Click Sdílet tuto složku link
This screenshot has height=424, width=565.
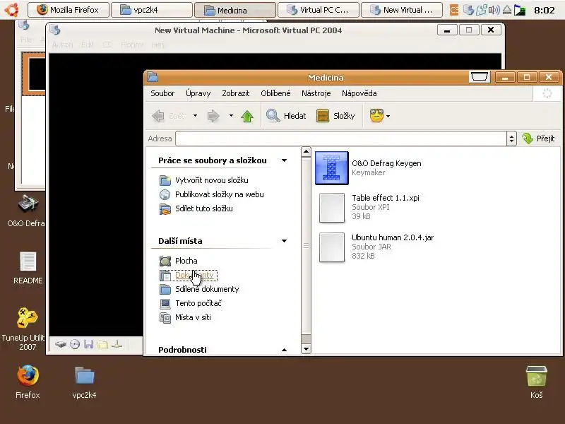(x=204, y=208)
